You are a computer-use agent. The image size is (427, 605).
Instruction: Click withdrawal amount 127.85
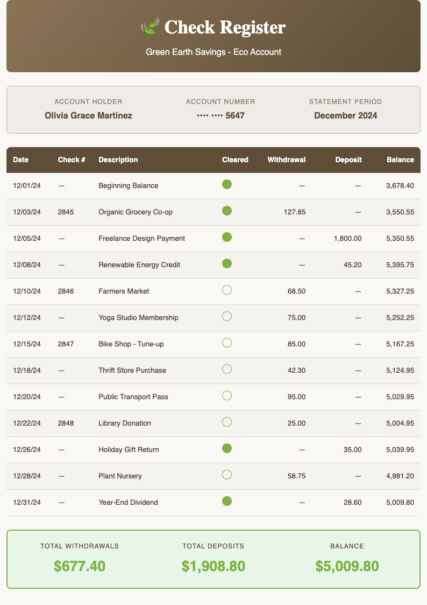(295, 212)
